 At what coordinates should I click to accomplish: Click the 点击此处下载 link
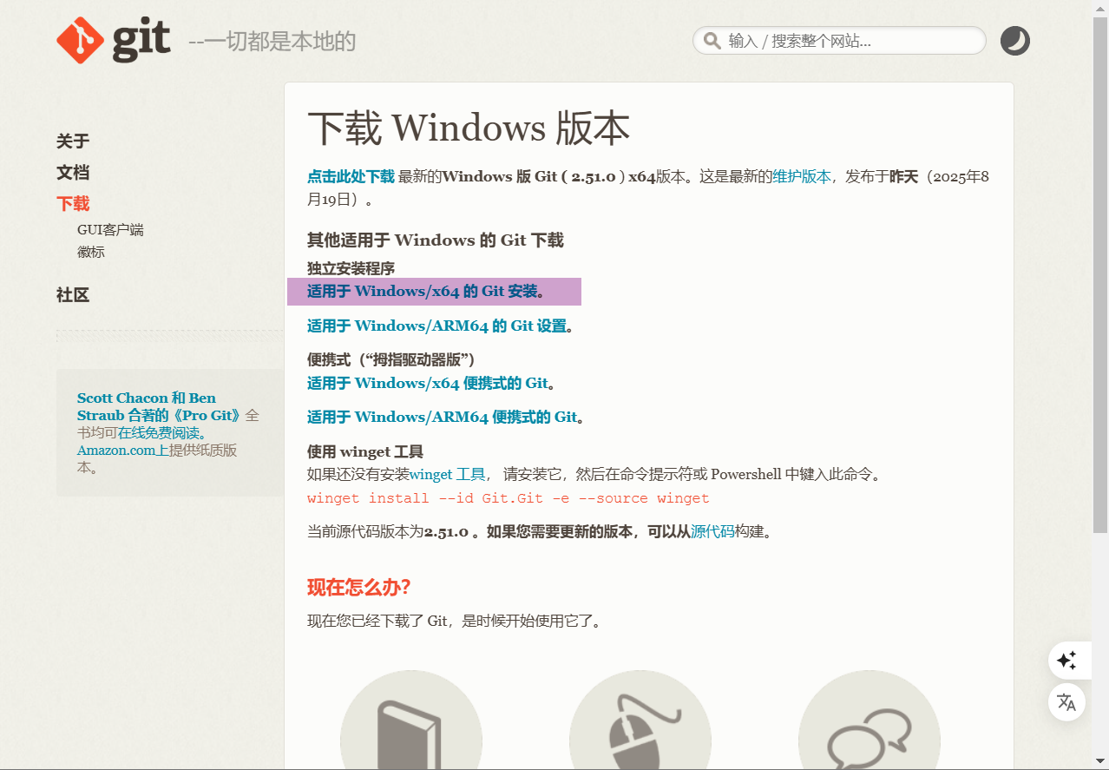pyautogui.click(x=351, y=177)
